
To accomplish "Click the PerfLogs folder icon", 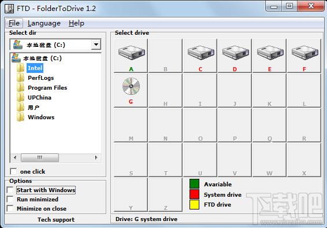I will (20, 78).
